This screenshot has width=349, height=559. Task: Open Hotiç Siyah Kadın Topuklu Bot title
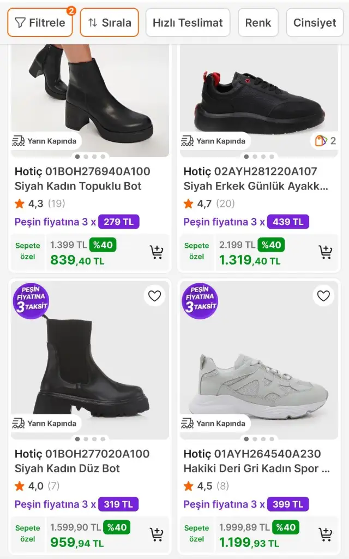82,179
